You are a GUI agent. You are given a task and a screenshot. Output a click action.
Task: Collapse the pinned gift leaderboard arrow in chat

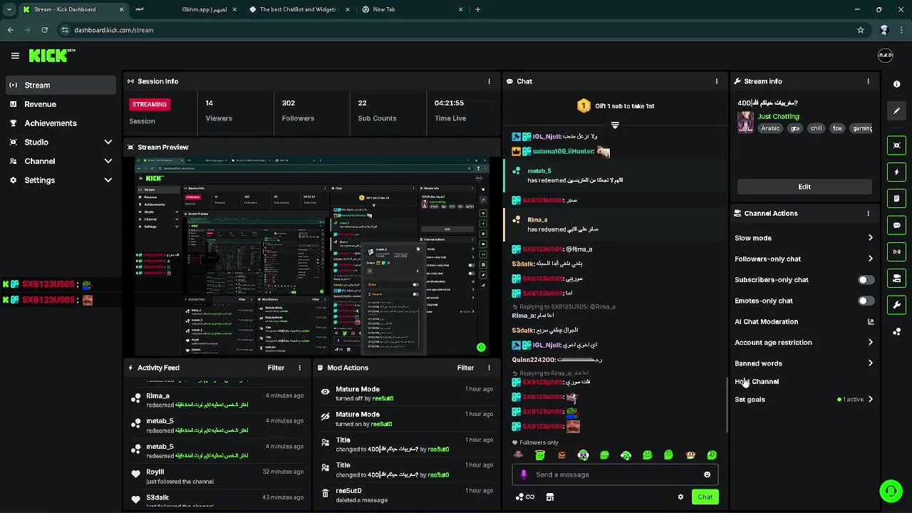pyautogui.click(x=615, y=125)
